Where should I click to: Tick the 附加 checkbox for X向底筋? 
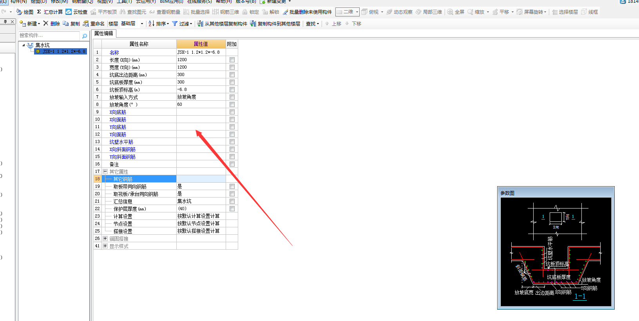232,112
